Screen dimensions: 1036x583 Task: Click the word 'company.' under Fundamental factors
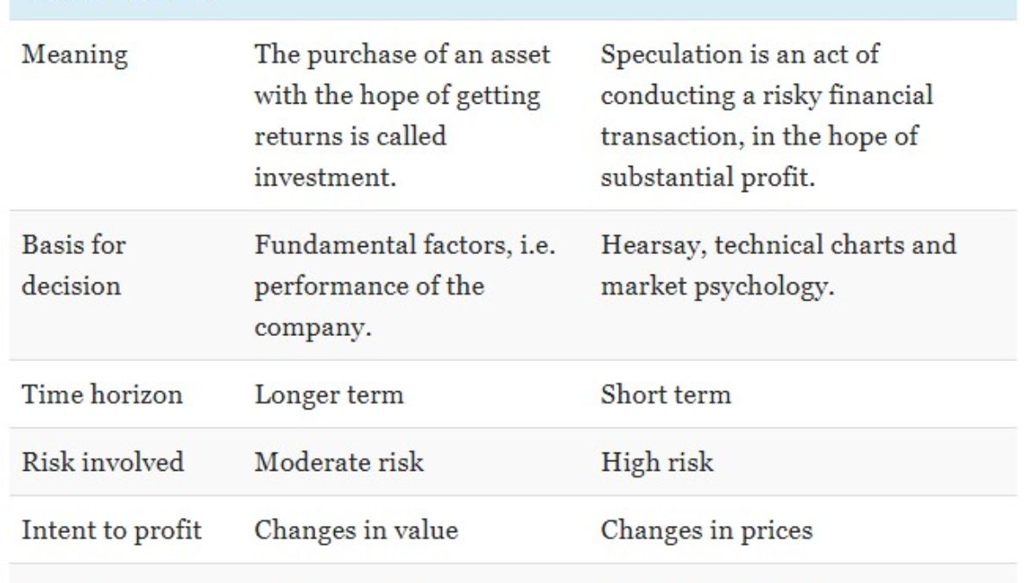pos(306,328)
